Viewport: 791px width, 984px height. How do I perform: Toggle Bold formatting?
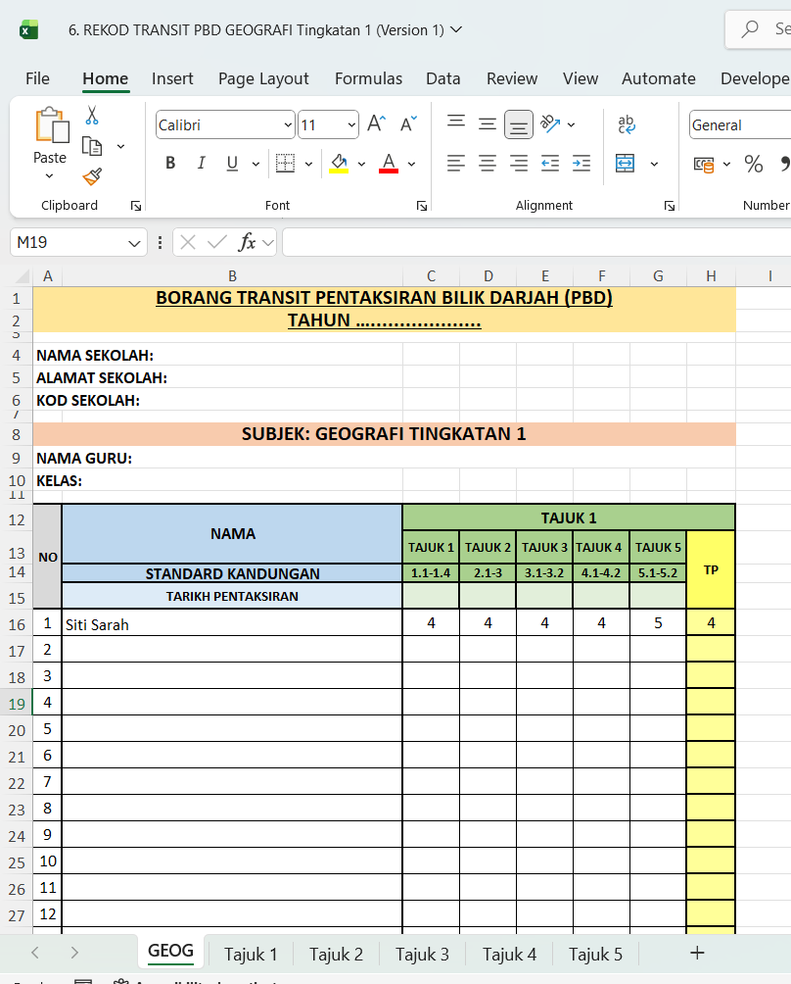tap(170, 164)
